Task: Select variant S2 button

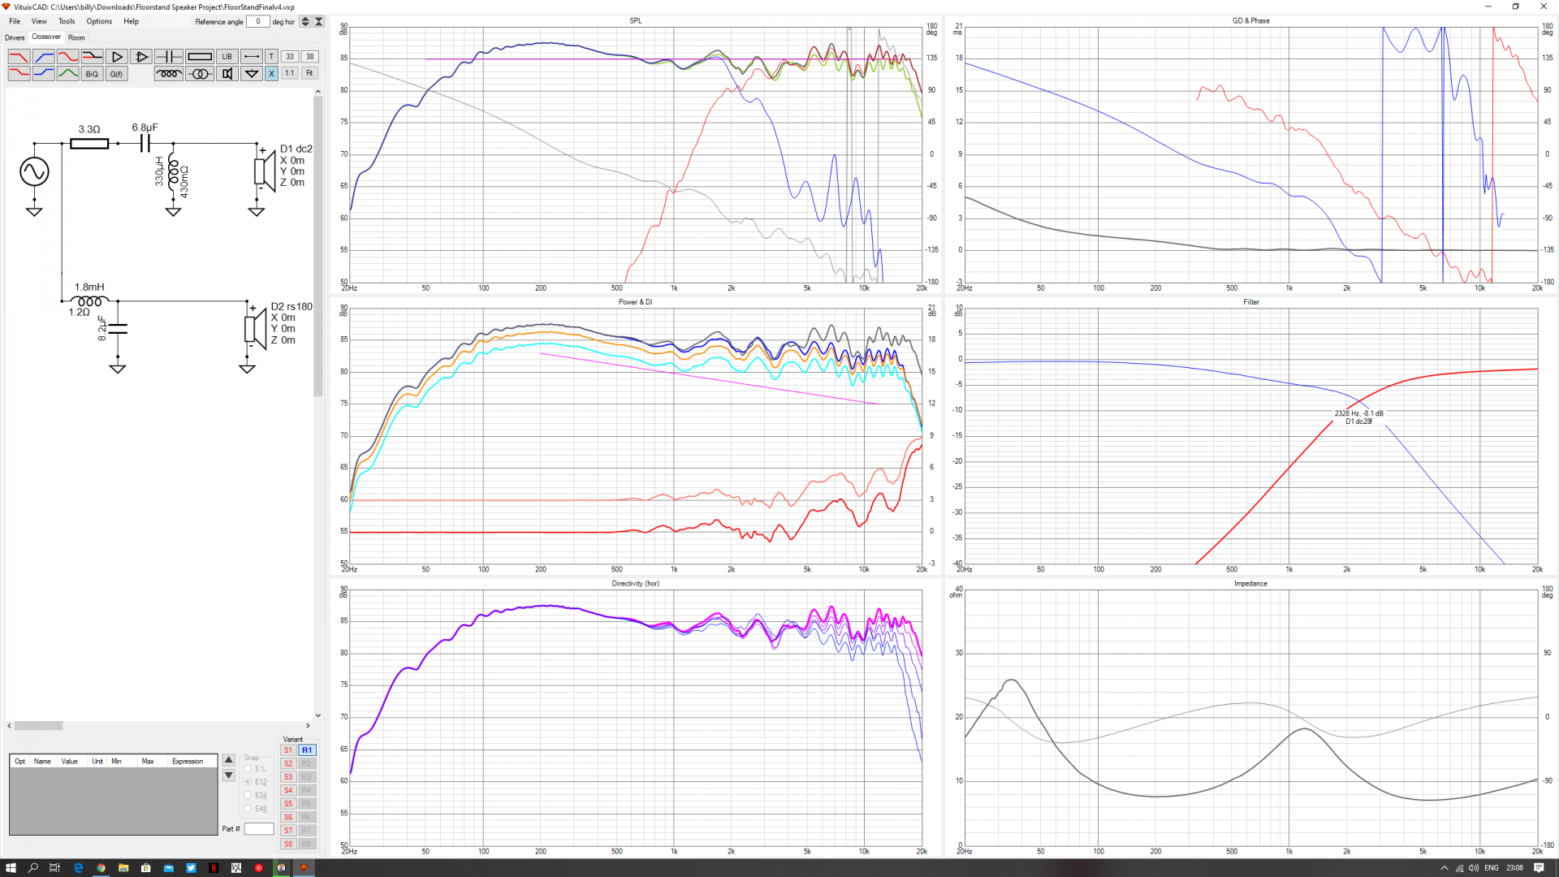Action: coord(288,763)
